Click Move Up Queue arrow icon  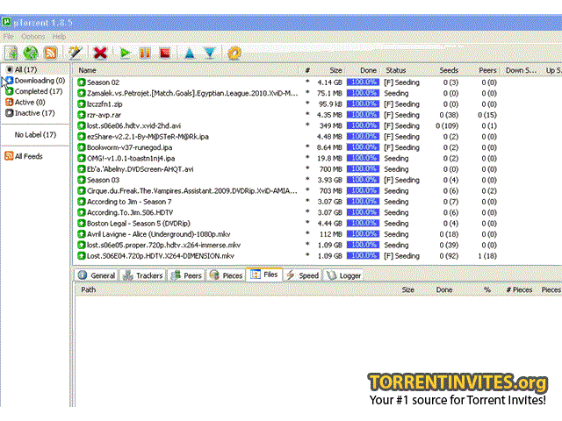click(x=190, y=54)
